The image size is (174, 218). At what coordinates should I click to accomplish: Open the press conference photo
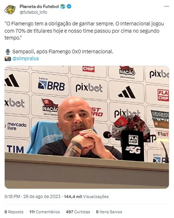click(87, 127)
